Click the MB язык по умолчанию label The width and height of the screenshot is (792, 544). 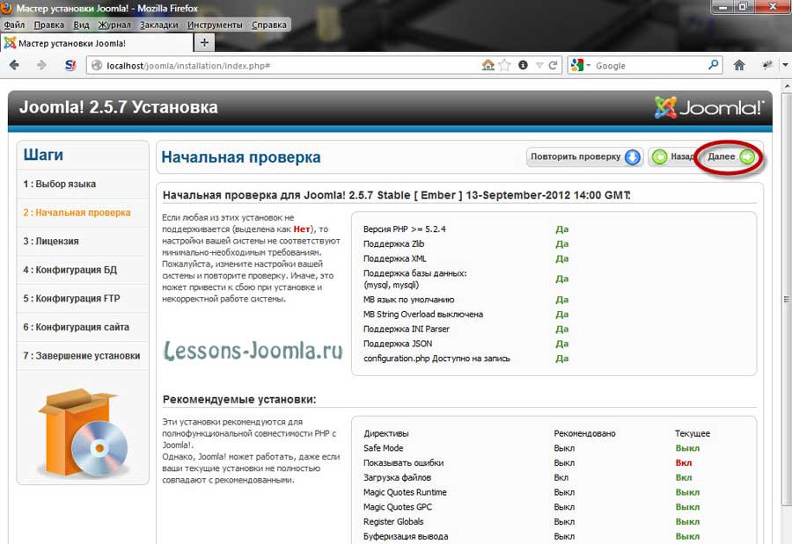click(408, 300)
